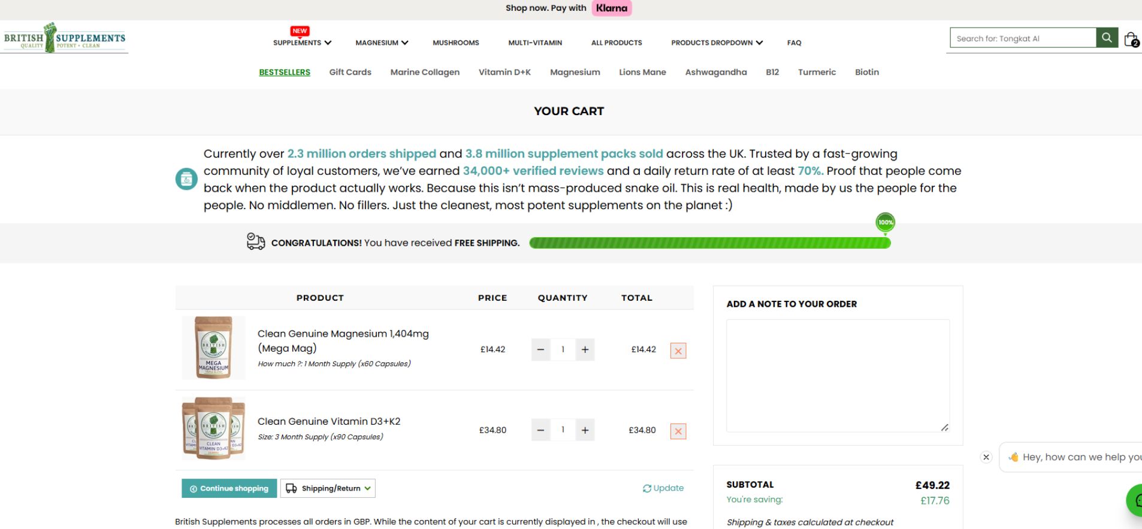This screenshot has width=1142, height=529.
Task: Click the savings amount £17.76
Action: coord(935,501)
